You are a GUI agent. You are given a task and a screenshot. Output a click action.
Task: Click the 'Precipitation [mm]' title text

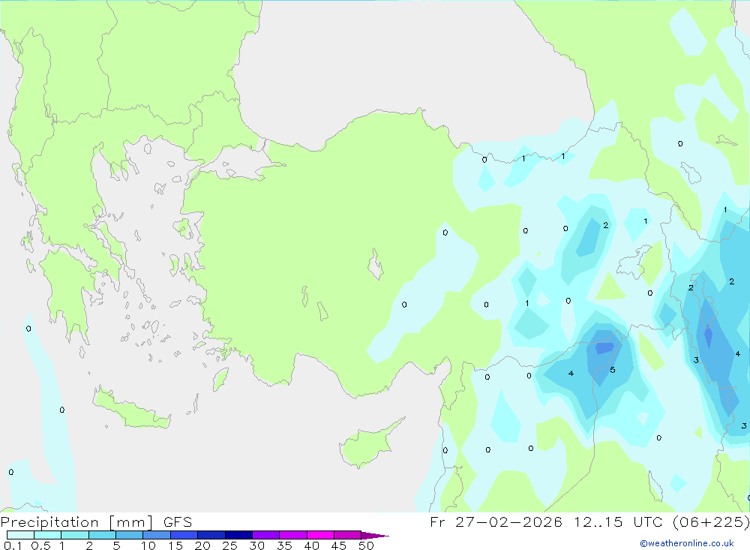76,522
